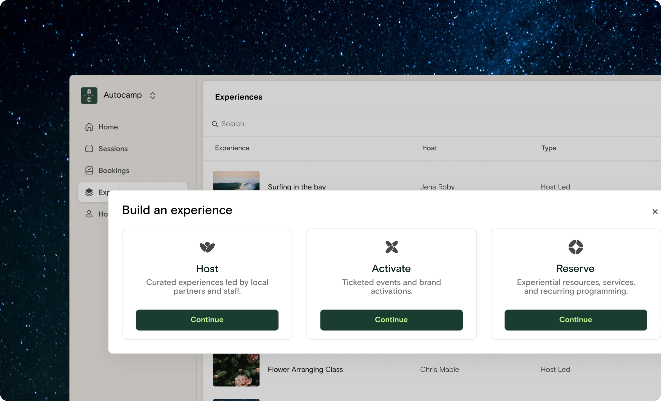Continue with the Host experience
This screenshot has height=401, width=661.
(207, 320)
